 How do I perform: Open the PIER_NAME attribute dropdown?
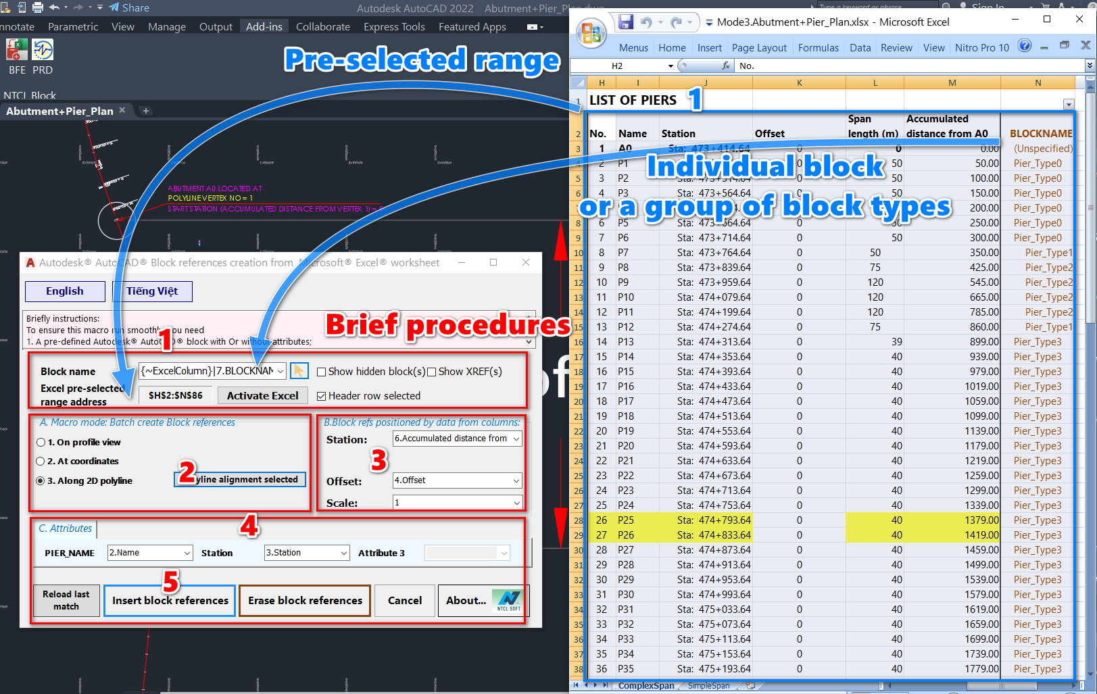click(x=187, y=553)
